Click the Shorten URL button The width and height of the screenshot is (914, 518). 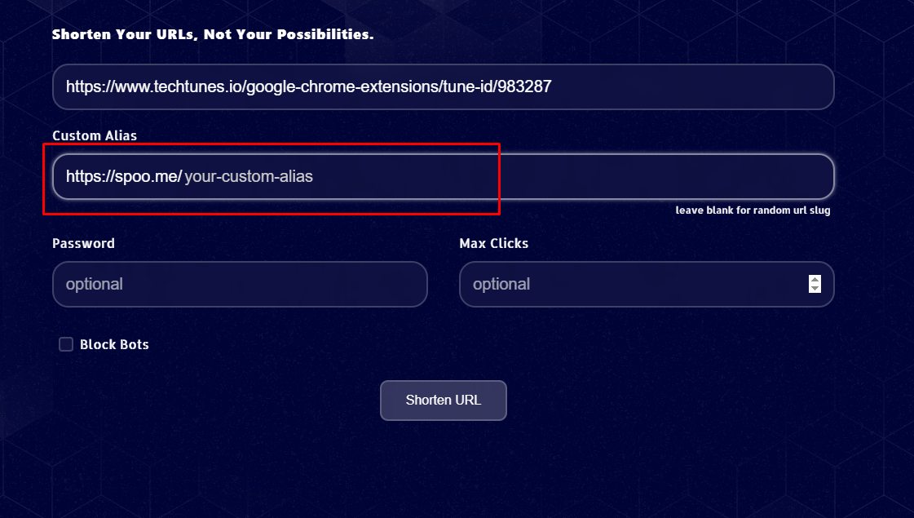443,400
